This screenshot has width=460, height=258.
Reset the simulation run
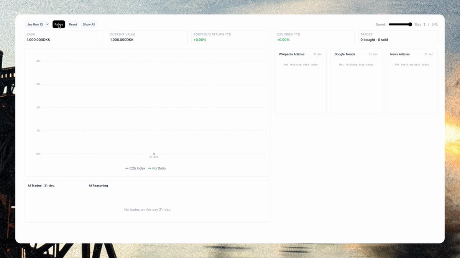point(73,24)
